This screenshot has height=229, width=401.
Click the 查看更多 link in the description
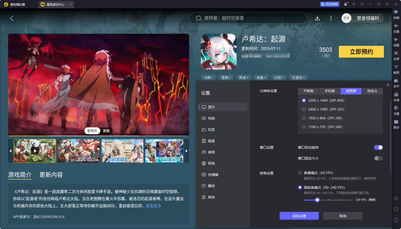pyautogui.click(x=154, y=206)
